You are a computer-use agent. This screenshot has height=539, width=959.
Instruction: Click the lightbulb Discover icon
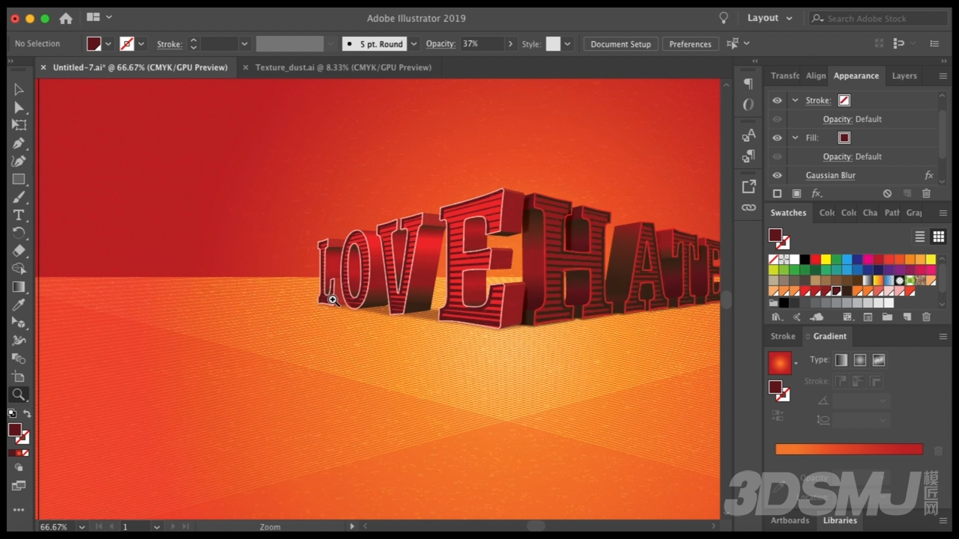pos(724,18)
